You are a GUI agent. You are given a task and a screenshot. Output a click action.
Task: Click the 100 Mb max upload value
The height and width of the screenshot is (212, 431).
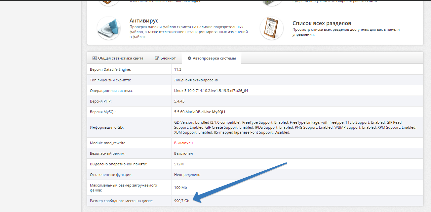(x=180, y=188)
